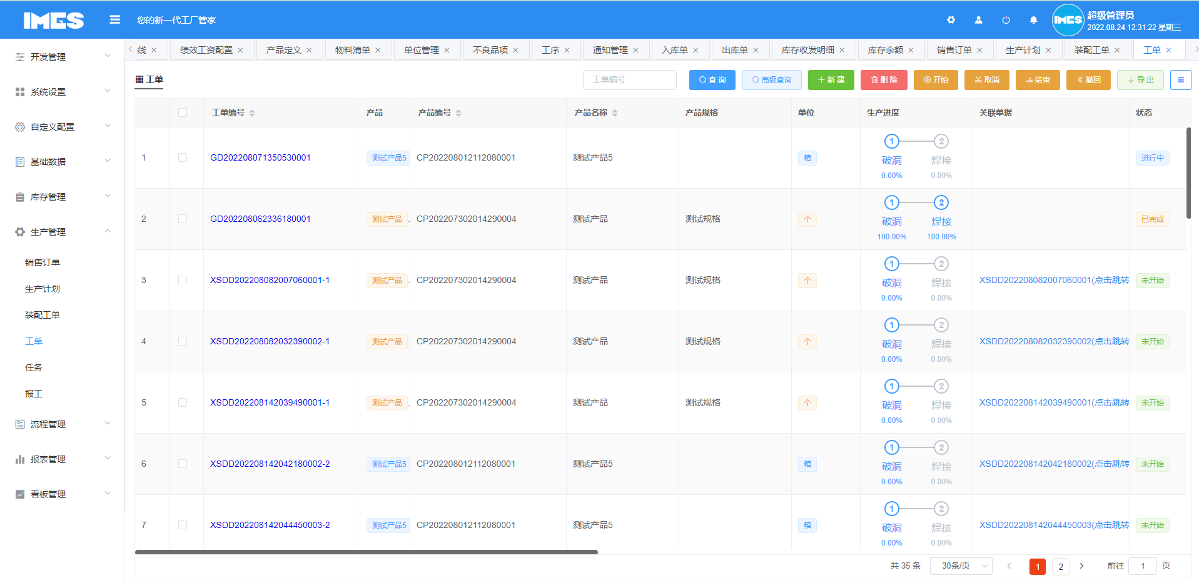Open 任务 in sidebar

coord(34,367)
